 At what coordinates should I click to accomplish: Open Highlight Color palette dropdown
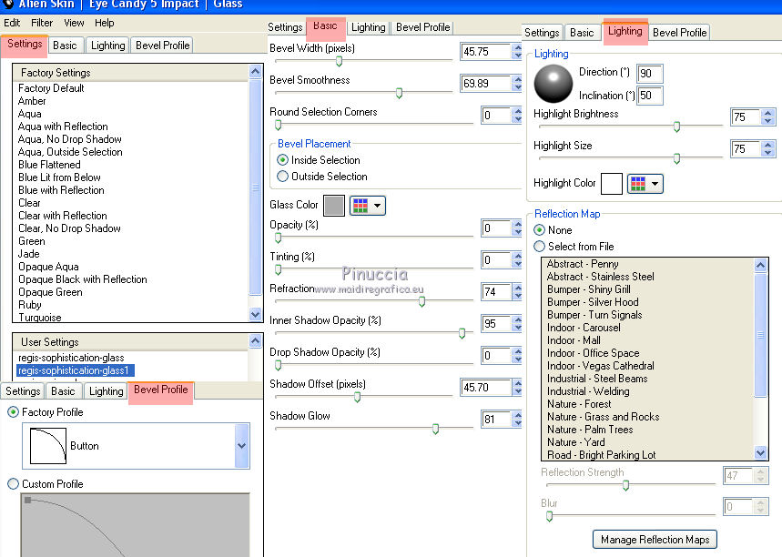pyautogui.click(x=645, y=184)
